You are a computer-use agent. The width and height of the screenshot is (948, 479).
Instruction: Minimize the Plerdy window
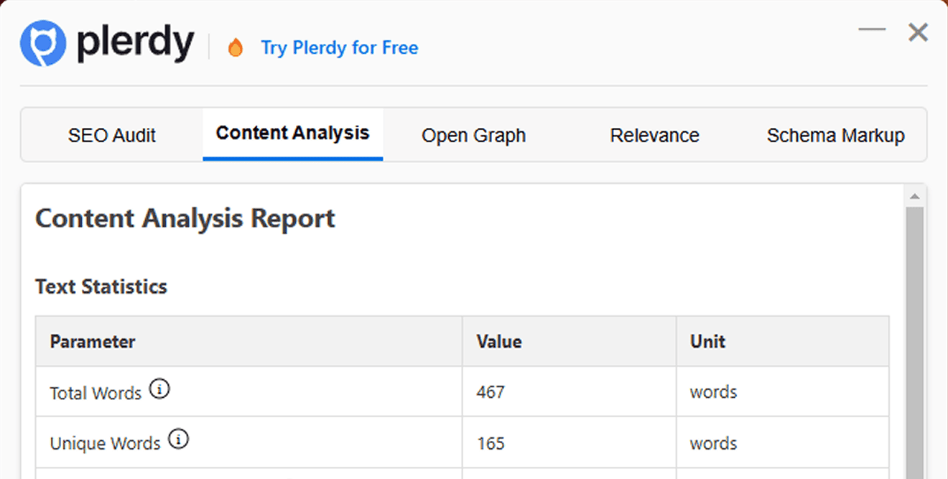click(871, 29)
